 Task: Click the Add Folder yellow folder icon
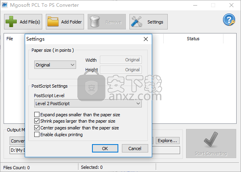pos(53,22)
